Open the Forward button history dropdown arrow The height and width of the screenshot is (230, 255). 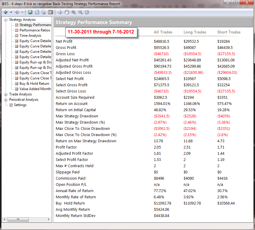[22, 12]
